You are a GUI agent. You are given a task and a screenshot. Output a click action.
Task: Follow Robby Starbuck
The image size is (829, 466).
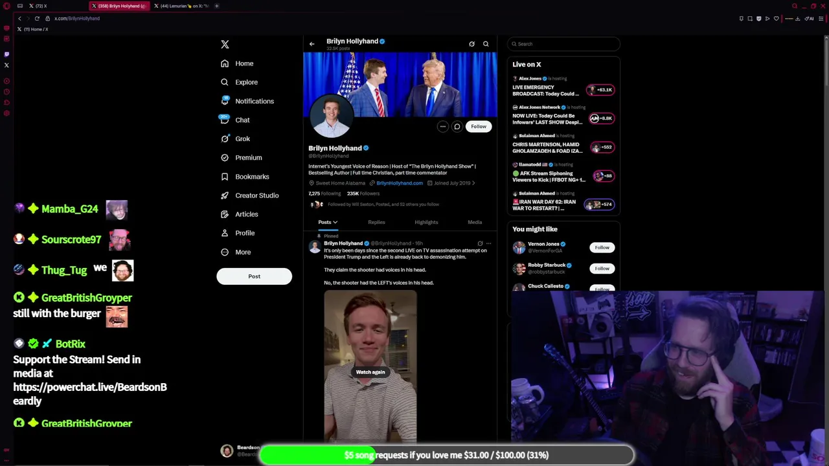pos(602,269)
